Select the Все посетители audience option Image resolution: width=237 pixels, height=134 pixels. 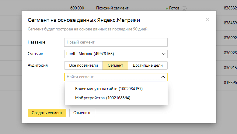[x=83, y=65]
